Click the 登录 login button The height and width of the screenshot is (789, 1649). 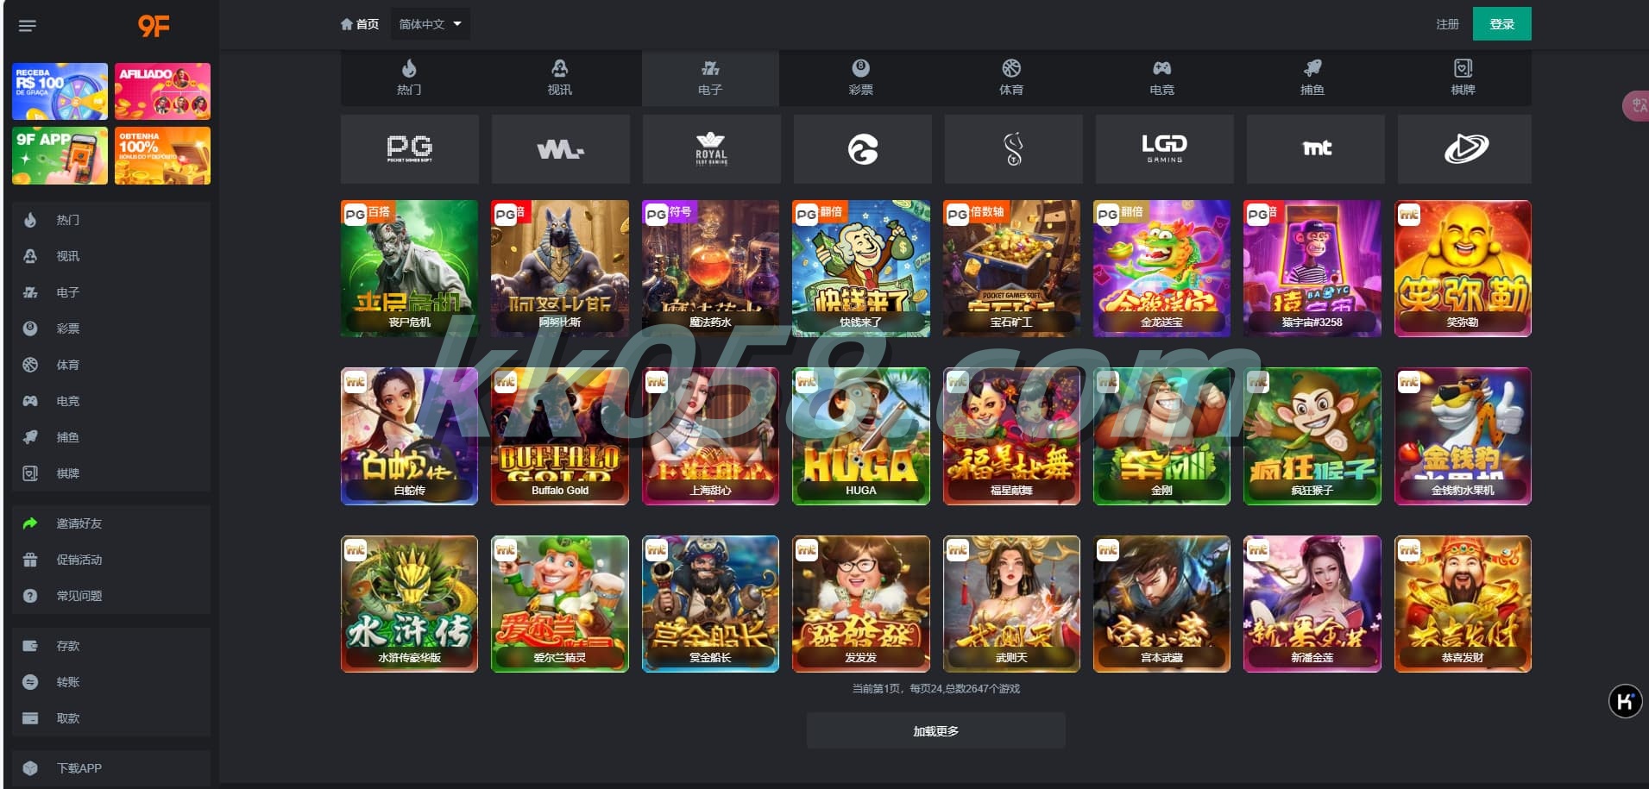(x=1502, y=24)
